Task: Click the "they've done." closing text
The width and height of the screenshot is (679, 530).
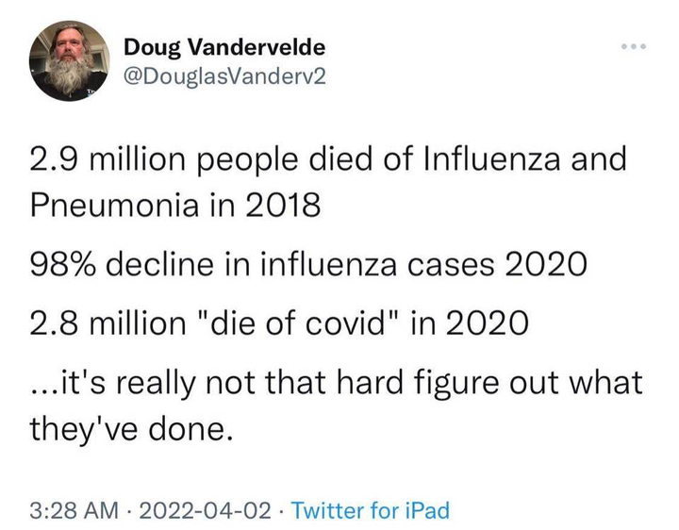Action: pos(132,431)
